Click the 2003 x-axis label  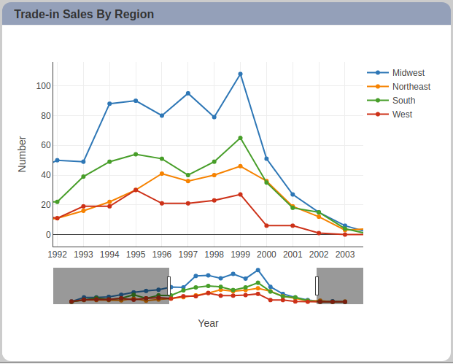345,255
